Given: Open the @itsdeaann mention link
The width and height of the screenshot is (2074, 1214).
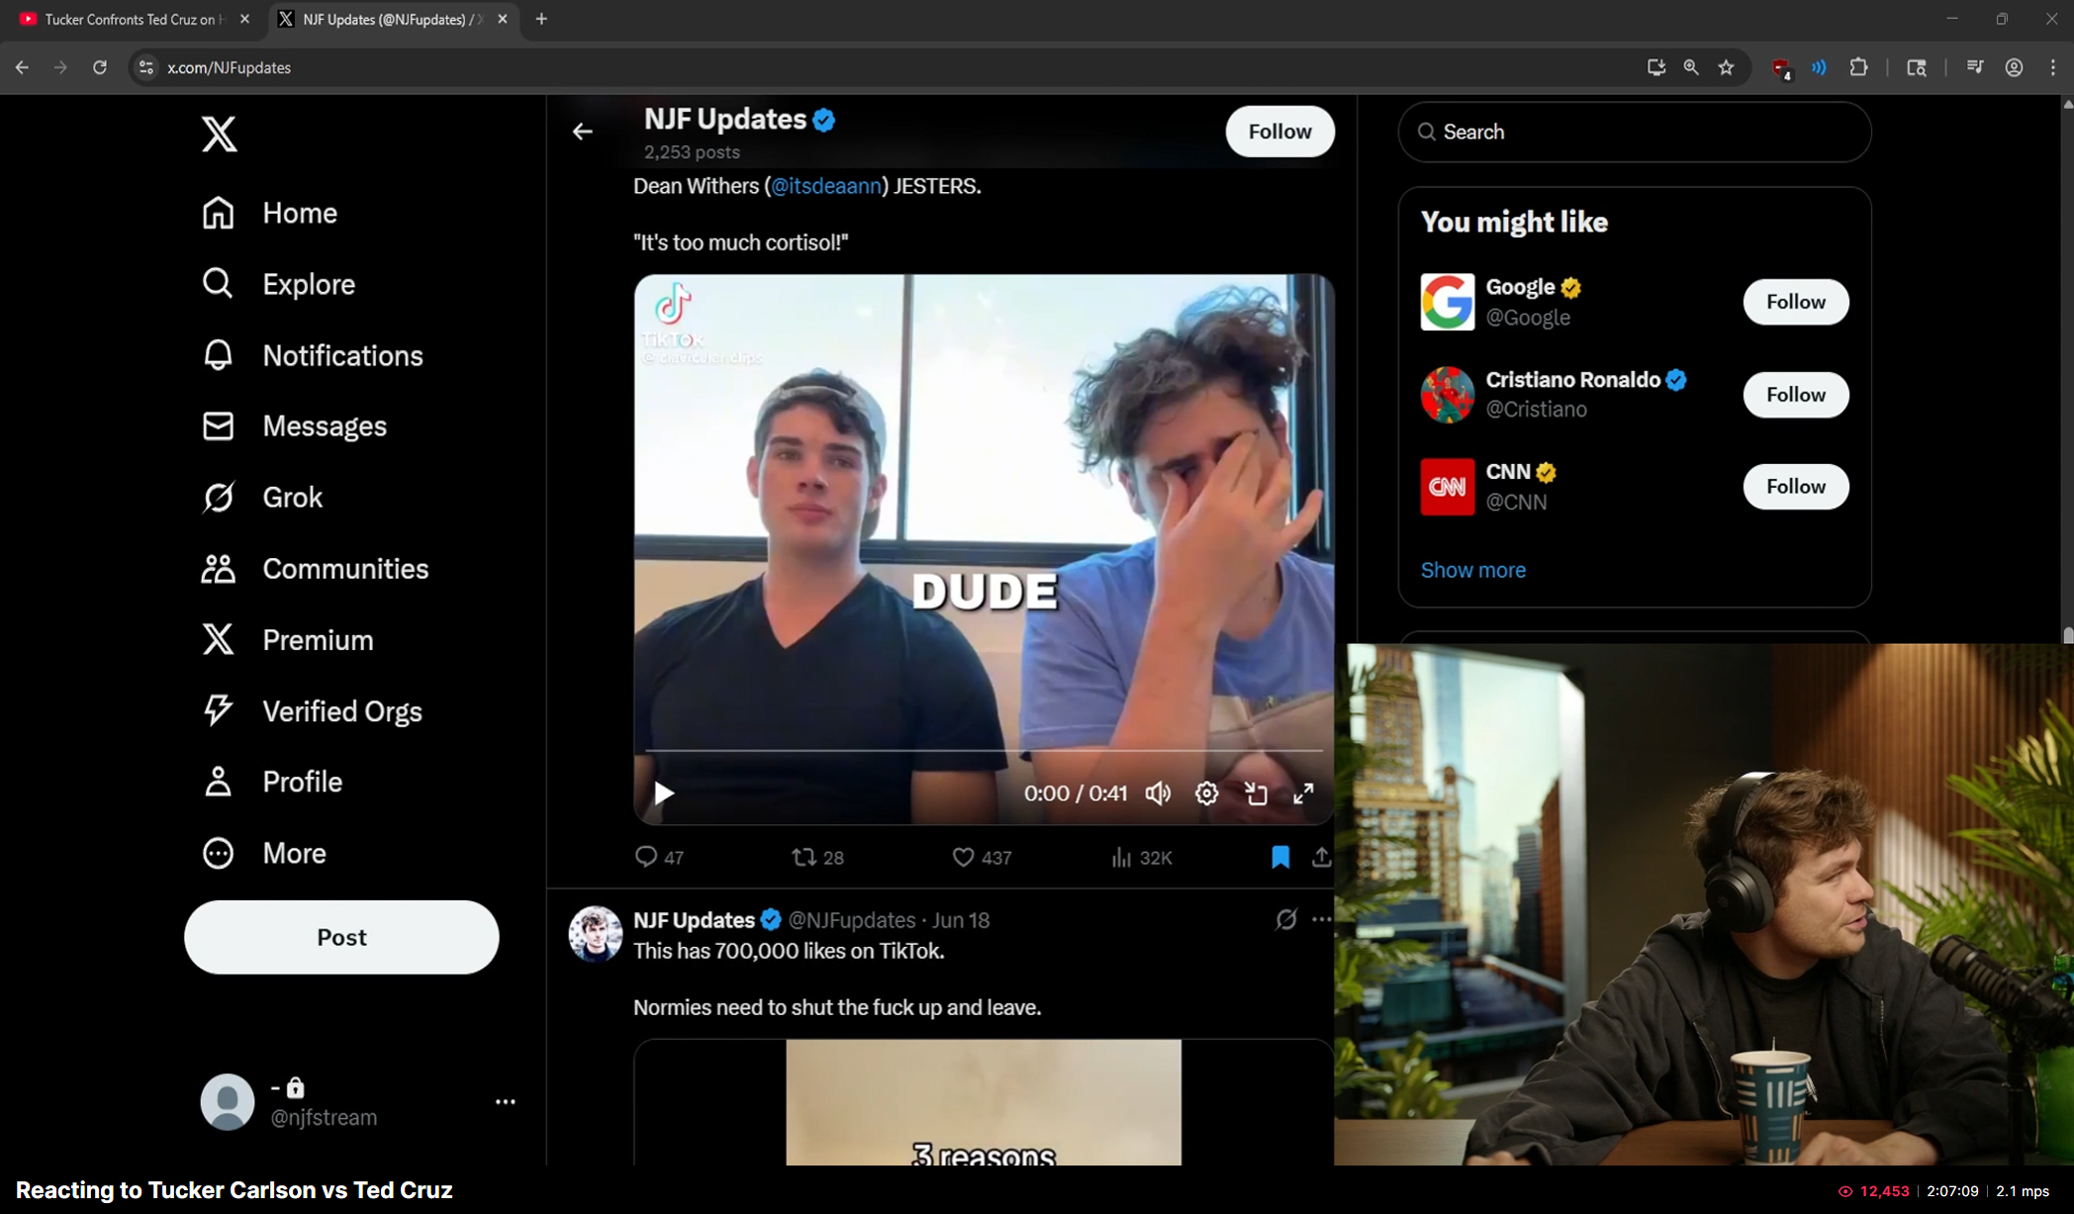Looking at the screenshot, I should click(x=826, y=186).
